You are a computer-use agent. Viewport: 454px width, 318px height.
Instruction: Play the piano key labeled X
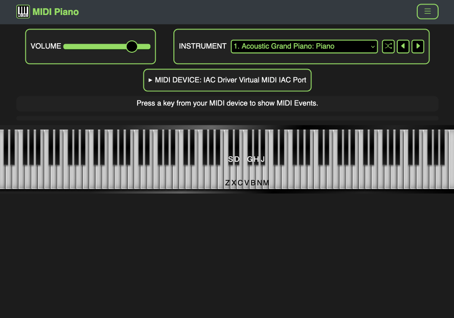tap(234, 178)
